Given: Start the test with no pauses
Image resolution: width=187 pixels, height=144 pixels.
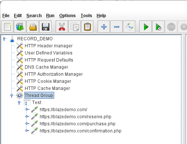Looking at the screenshot, I should pos(158,27).
